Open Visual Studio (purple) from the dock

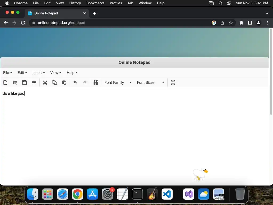click(189, 194)
